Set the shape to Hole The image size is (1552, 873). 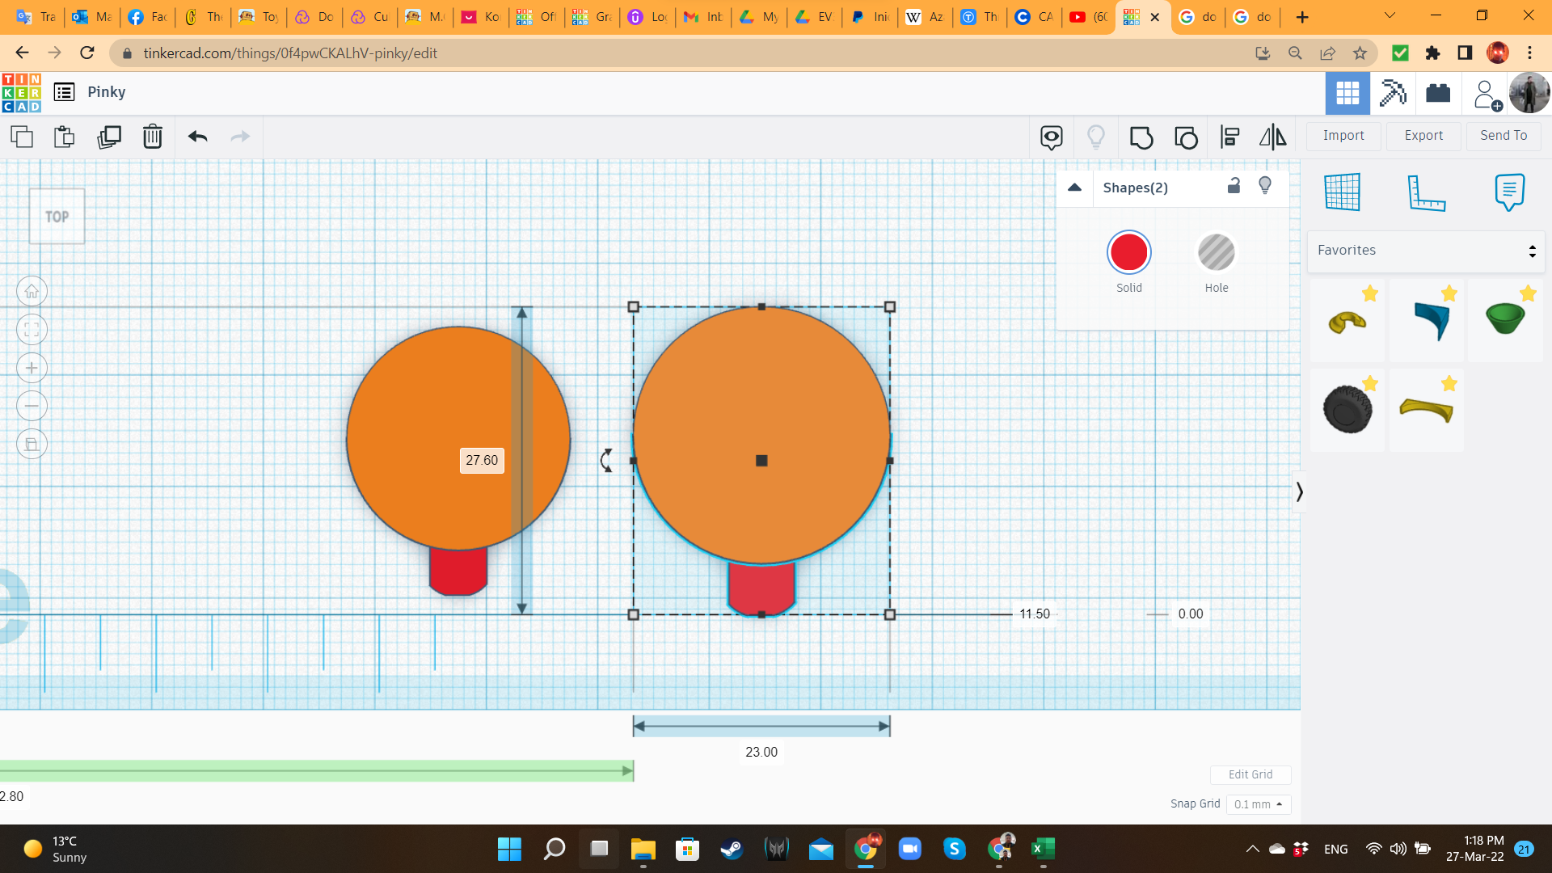1216,253
